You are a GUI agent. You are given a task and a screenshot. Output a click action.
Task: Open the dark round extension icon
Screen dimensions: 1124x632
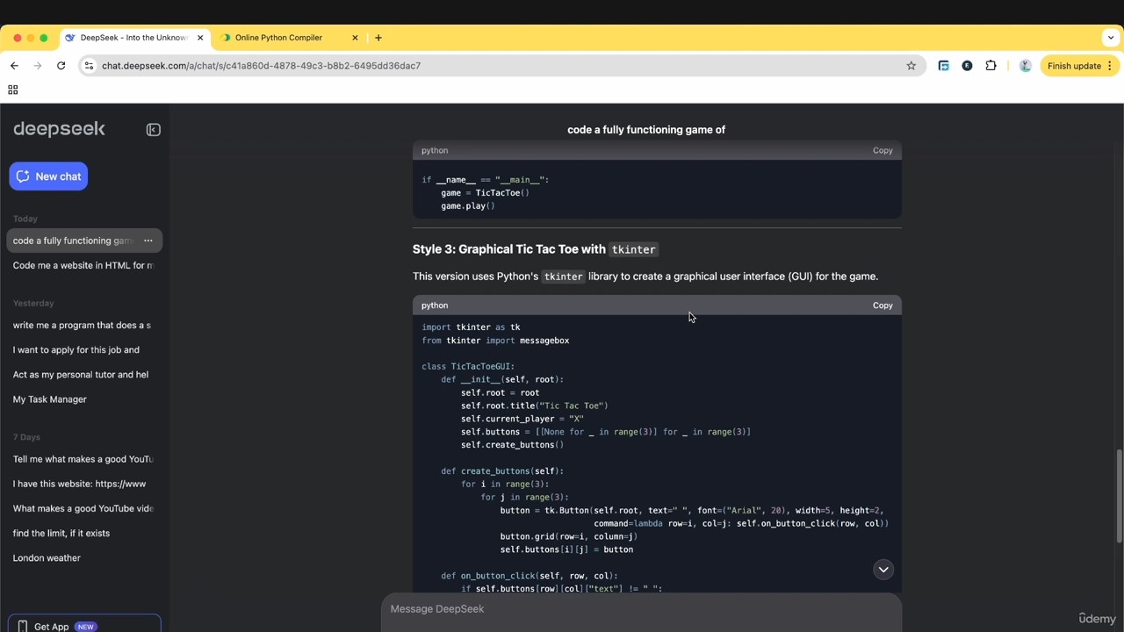point(967,66)
